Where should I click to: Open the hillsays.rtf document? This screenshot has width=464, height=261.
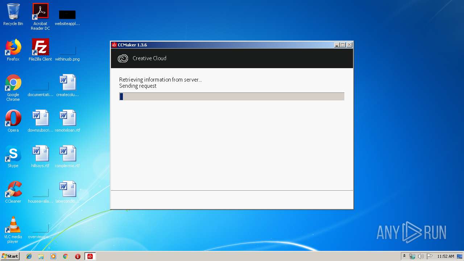[40, 157]
